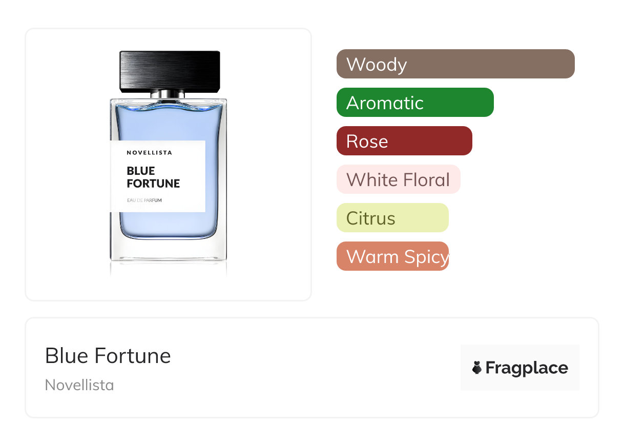
Task: Select the Woody accord bar
Action: pos(455,64)
